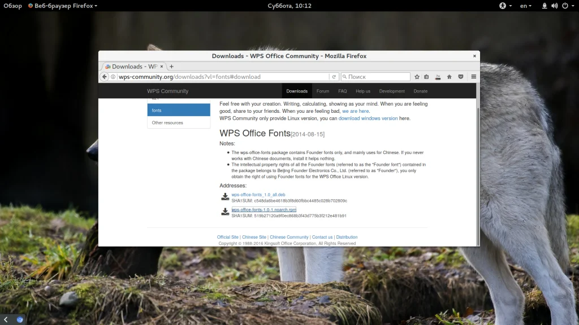Open the Downloads nav item

[x=297, y=91]
